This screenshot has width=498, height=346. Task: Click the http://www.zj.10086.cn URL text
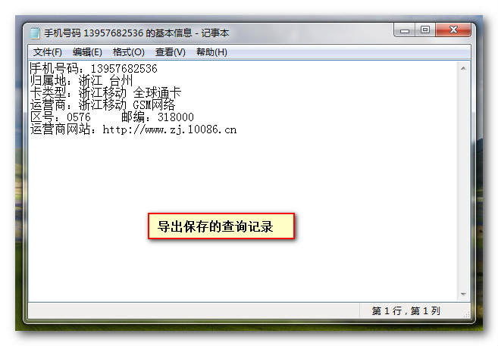pos(170,129)
